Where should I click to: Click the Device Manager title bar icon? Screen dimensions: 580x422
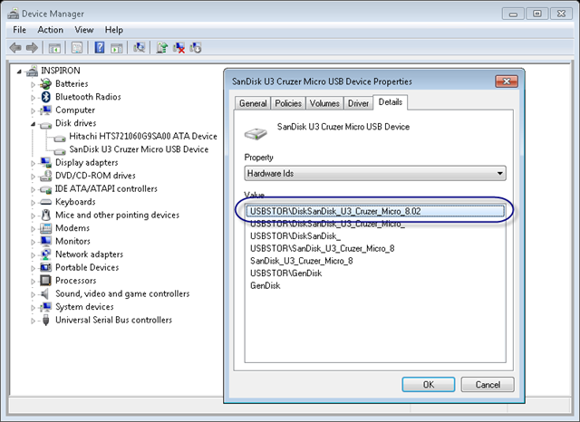click(14, 14)
